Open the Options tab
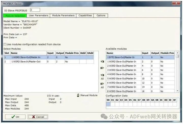Viewport: 183px width, 124px height. pos(101,15)
